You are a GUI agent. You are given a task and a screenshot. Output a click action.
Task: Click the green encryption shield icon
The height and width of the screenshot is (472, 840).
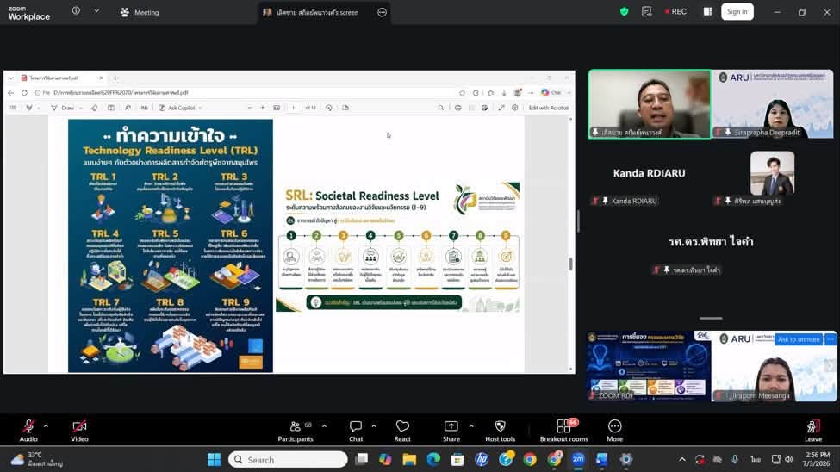(624, 11)
